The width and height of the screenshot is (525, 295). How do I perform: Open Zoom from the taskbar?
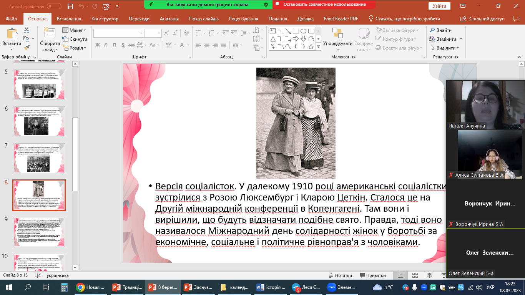(x=343, y=287)
